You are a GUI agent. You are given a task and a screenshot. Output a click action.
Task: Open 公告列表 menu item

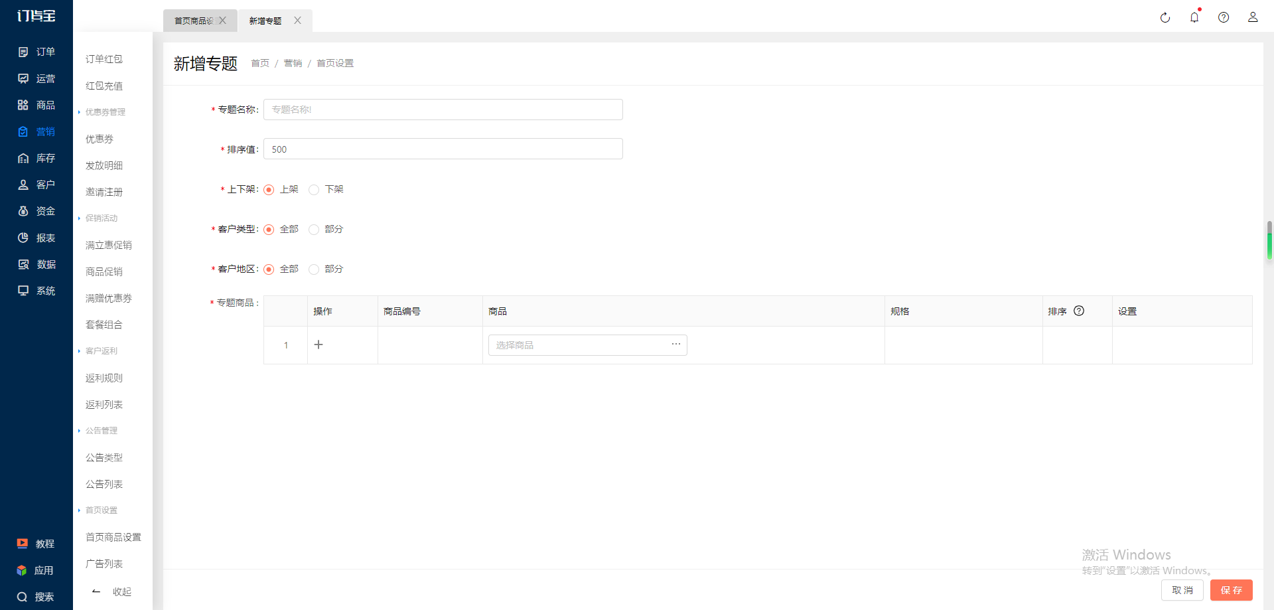104,484
